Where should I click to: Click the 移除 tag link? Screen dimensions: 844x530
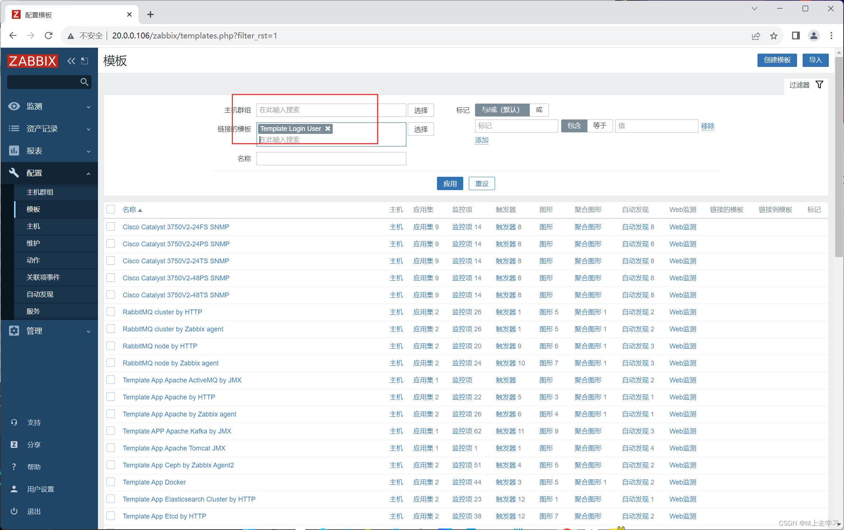coord(708,126)
